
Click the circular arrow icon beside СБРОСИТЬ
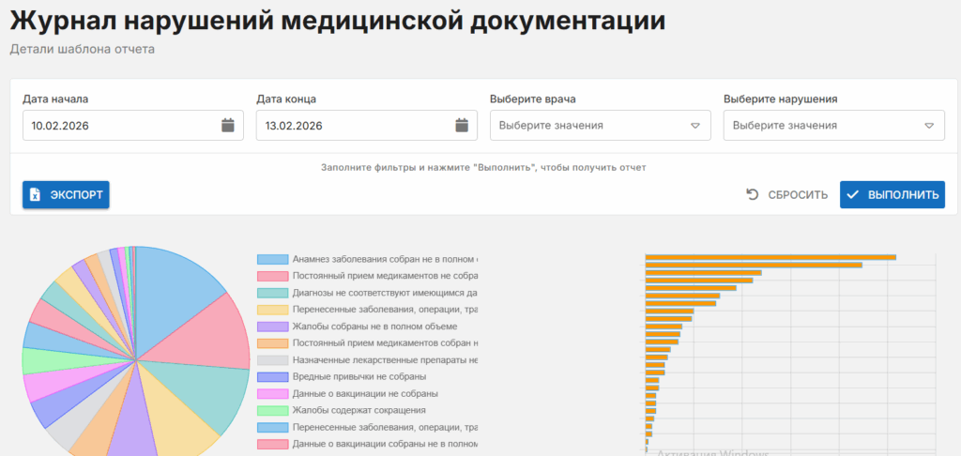coord(752,195)
